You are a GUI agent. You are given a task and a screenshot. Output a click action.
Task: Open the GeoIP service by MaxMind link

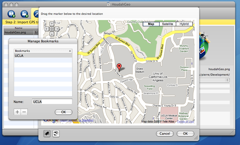77,120
